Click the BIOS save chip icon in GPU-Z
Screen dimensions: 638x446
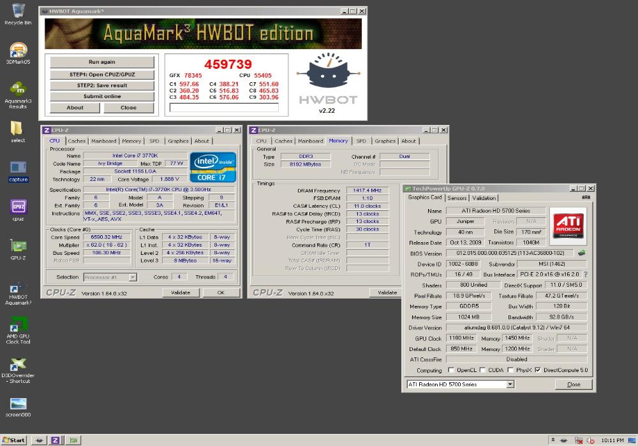pyautogui.click(x=582, y=253)
